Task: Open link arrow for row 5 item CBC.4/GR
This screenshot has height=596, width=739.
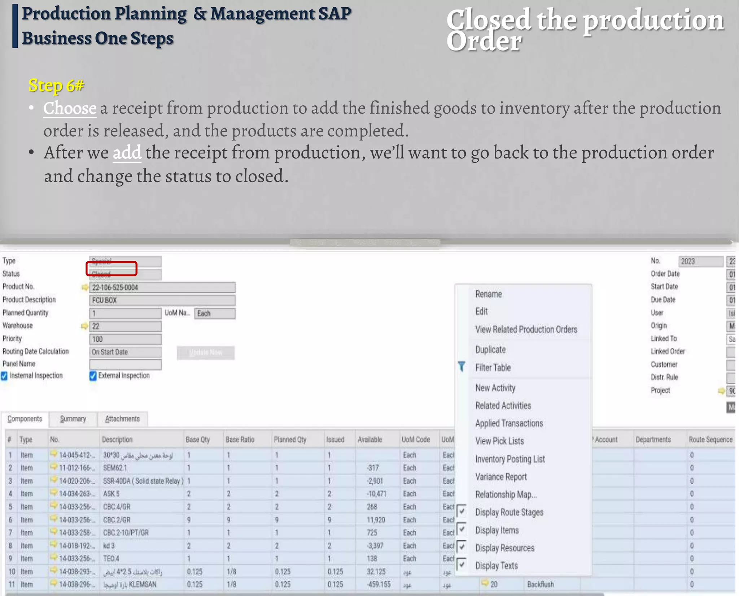Action: coord(54,506)
